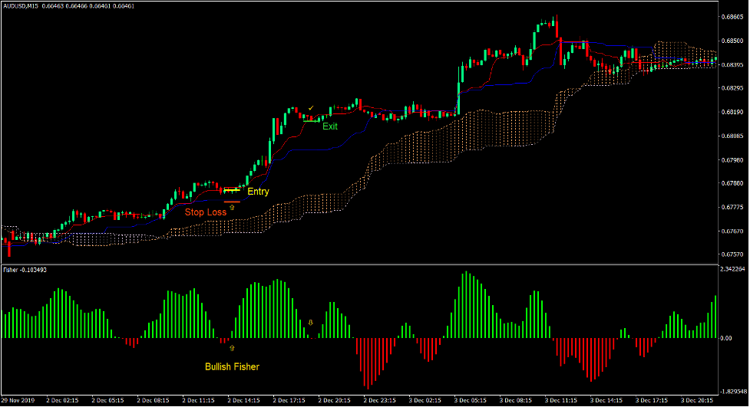Viewport: 750px width, 407px height.
Task: Click the '3 Dec 11:15' time label
Action: [x=560, y=400]
